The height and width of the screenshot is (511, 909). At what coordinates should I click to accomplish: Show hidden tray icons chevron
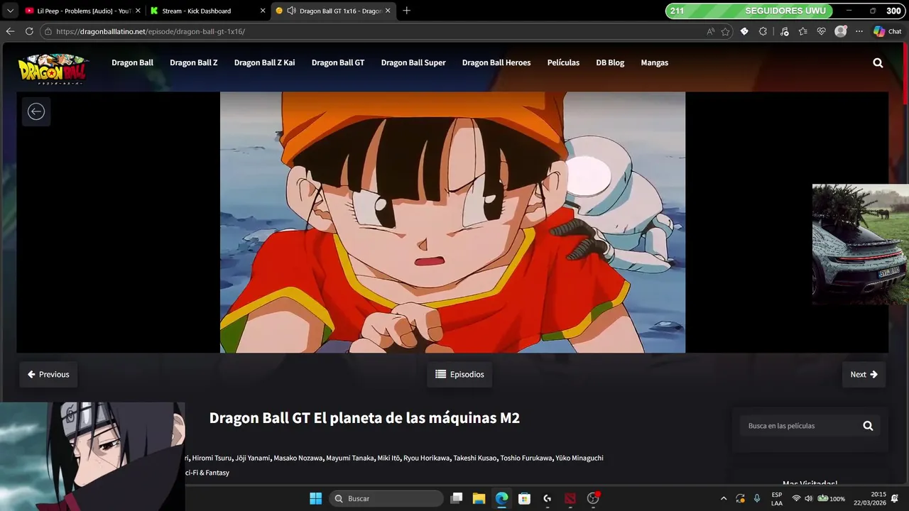point(724,498)
